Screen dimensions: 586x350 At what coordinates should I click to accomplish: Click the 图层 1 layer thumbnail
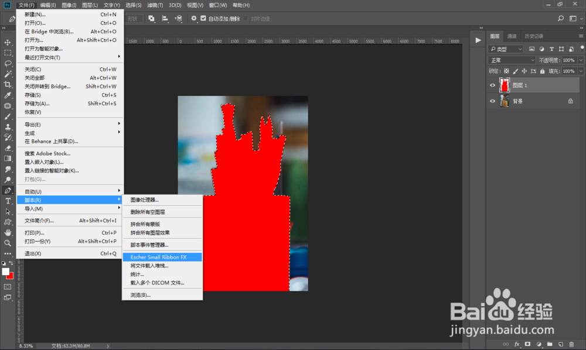pos(505,85)
